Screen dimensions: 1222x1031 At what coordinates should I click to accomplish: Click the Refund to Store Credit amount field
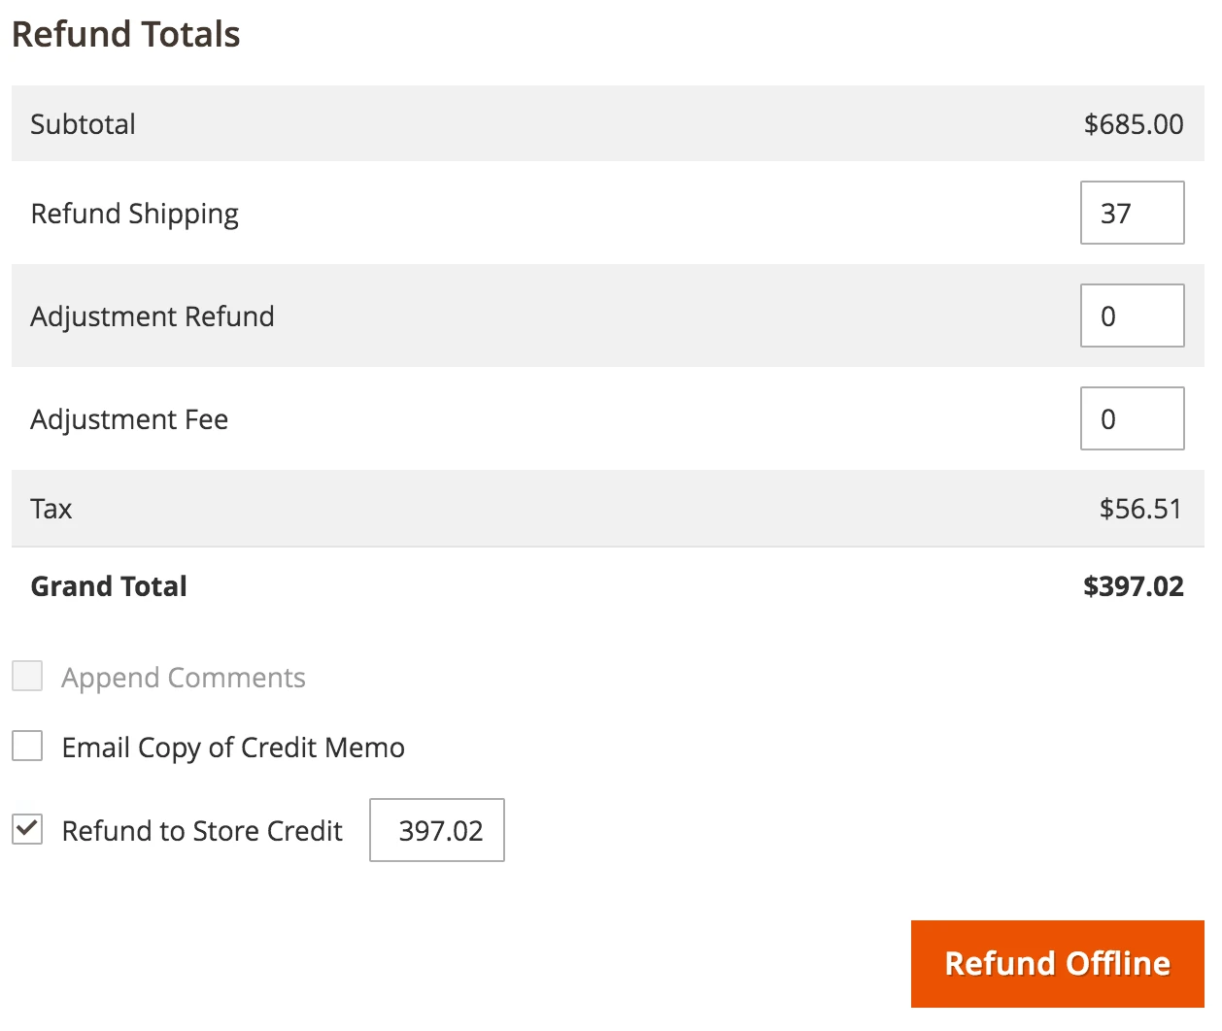[436, 830]
